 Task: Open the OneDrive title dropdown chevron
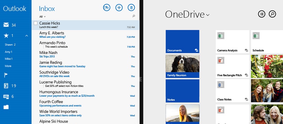(208, 15)
